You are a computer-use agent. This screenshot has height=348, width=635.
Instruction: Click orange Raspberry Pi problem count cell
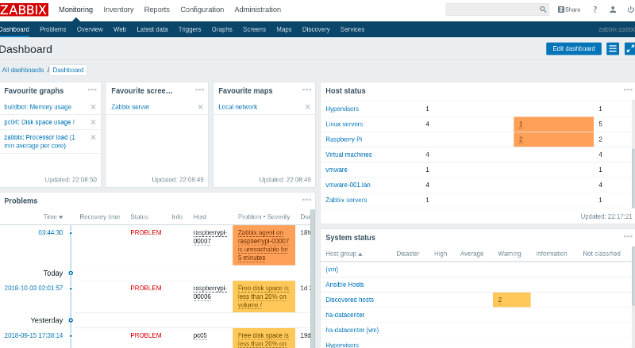[553, 140]
